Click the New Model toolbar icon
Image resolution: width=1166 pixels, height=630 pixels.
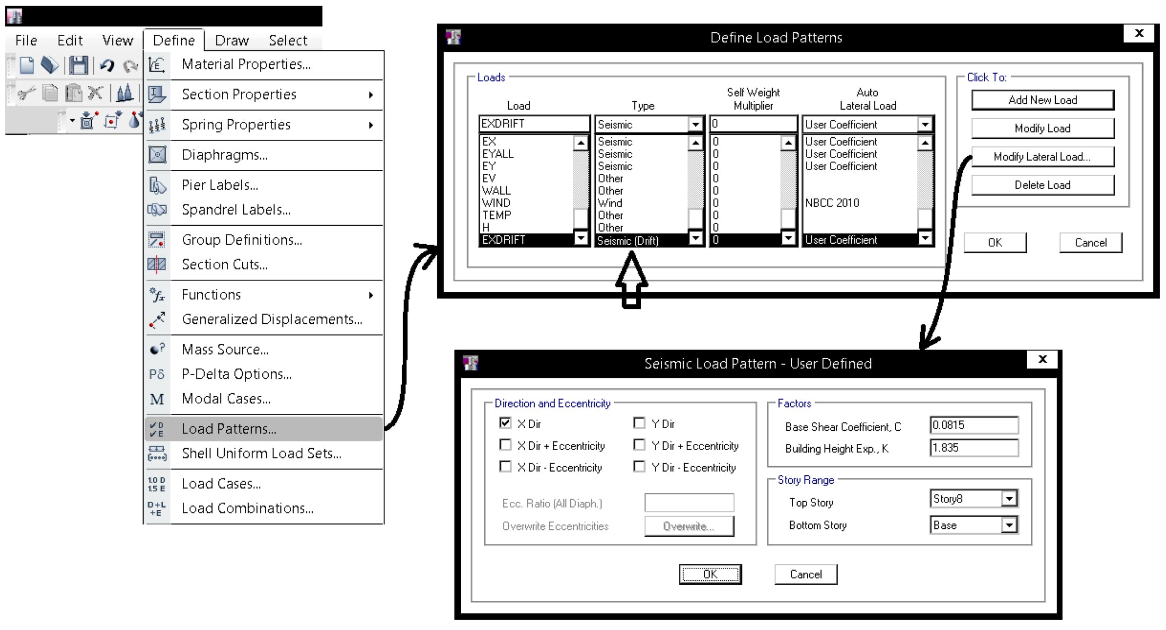[26, 66]
